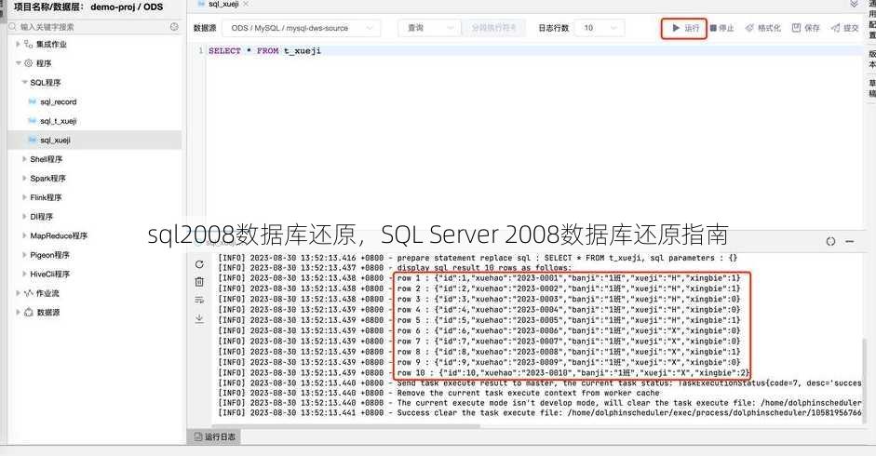Click the refresh icon beside the search field
The height and width of the screenshot is (456, 876).
(x=174, y=27)
